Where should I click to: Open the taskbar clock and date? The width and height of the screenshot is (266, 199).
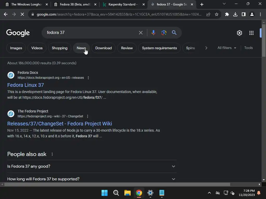tap(247, 193)
